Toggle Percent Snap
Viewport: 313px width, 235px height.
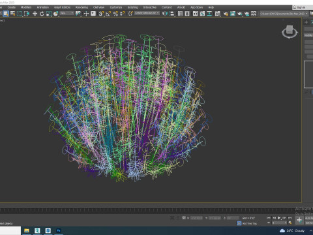click(115, 14)
